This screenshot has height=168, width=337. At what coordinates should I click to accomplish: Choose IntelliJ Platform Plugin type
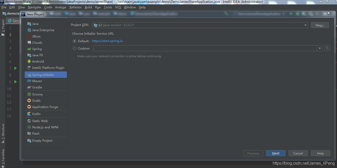tap(46, 68)
